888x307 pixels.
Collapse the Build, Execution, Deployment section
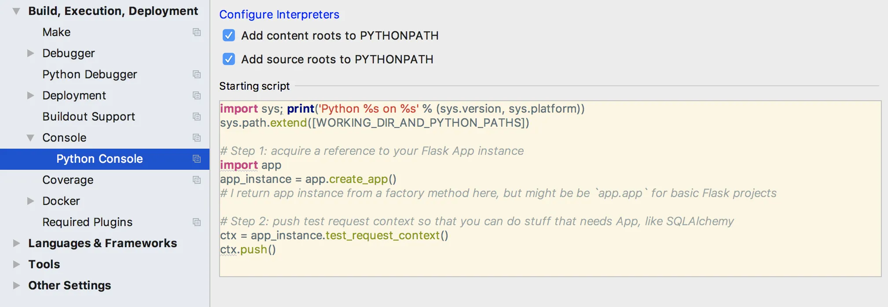16,11
